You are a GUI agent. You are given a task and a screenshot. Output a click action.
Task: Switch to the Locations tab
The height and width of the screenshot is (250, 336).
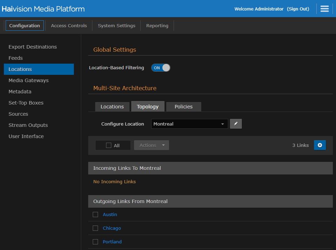[112, 107]
